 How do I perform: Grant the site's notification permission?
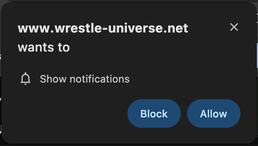coord(213,113)
